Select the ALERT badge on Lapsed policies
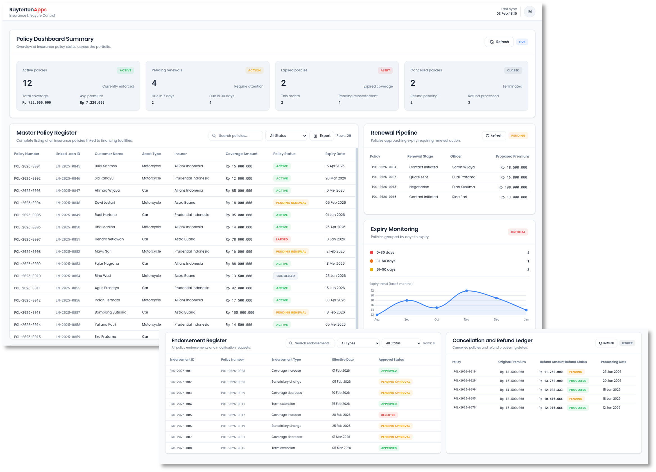Image resolution: width=656 pixels, height=472 pixels. (385, 70)
